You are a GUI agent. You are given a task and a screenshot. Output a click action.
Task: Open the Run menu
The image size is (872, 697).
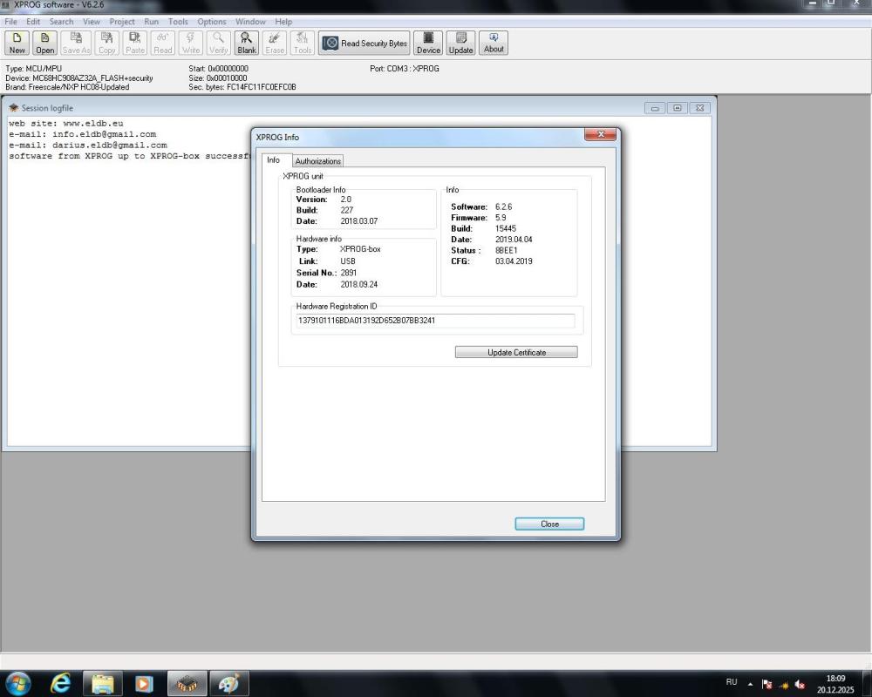click(x=151, y=22)
